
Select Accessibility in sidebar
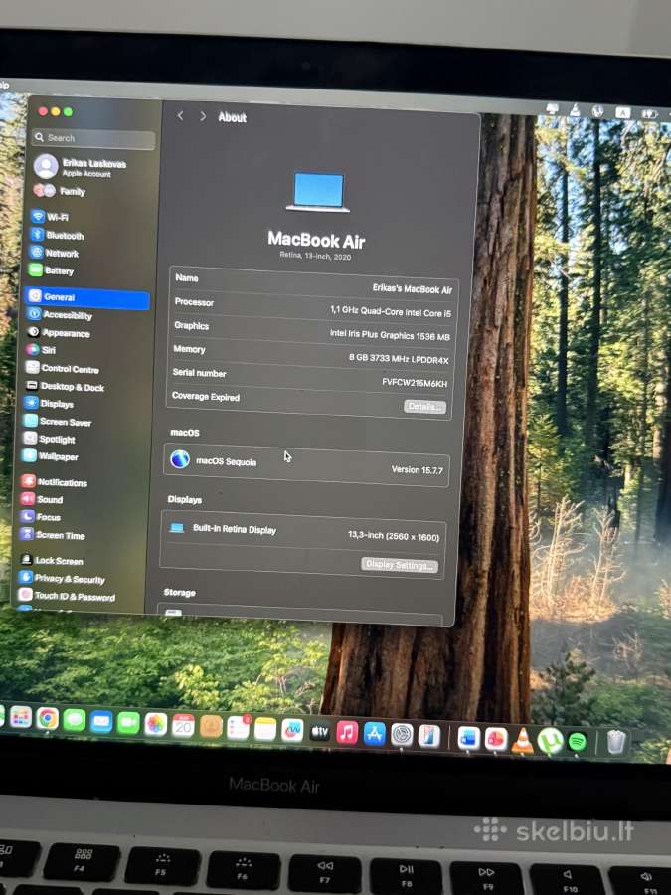[60, 314]
